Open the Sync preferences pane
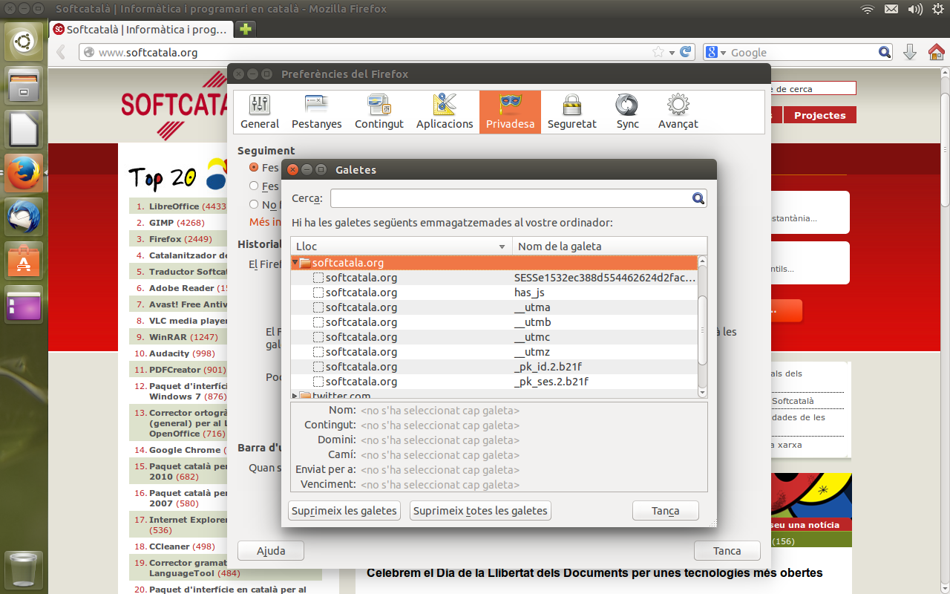 [627, 112]
